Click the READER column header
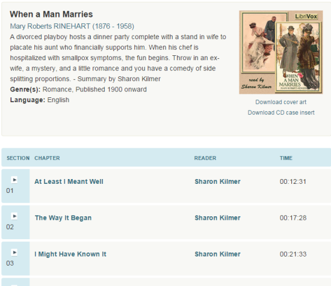 pos(205,158)
